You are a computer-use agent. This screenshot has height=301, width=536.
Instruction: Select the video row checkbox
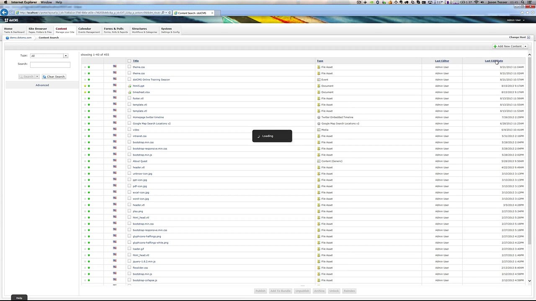coord(129,130)
